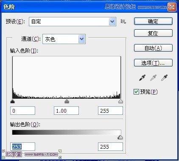This screenshot has width=179, height=161.
Task: Click the input white point slider
Action: point(120,101)
